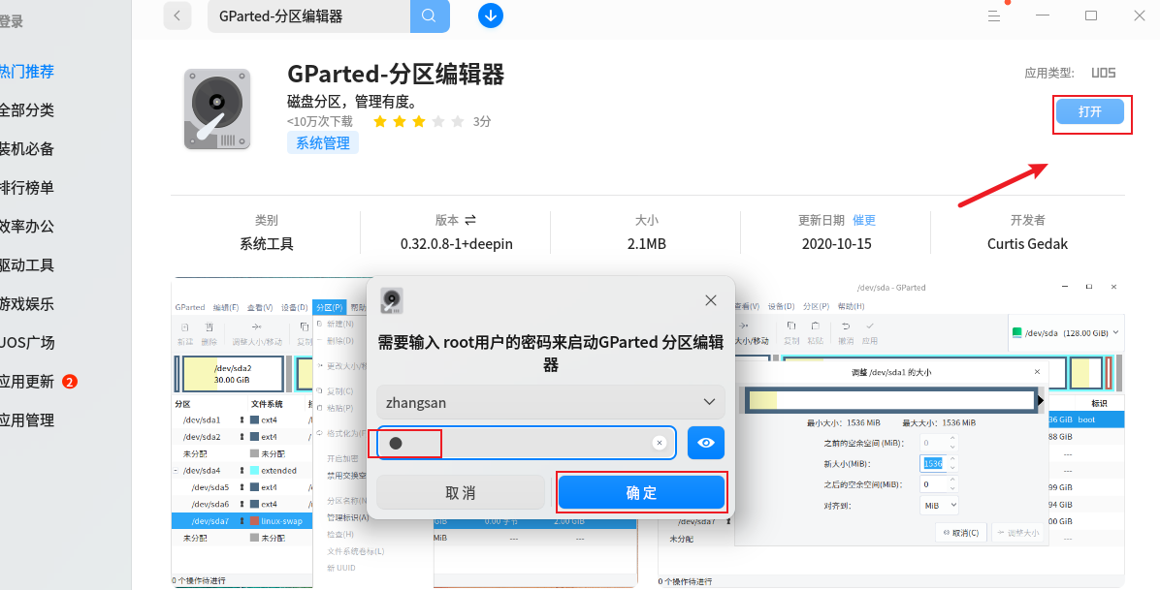Click the UOS application type label

click(x=1103, y=73)
